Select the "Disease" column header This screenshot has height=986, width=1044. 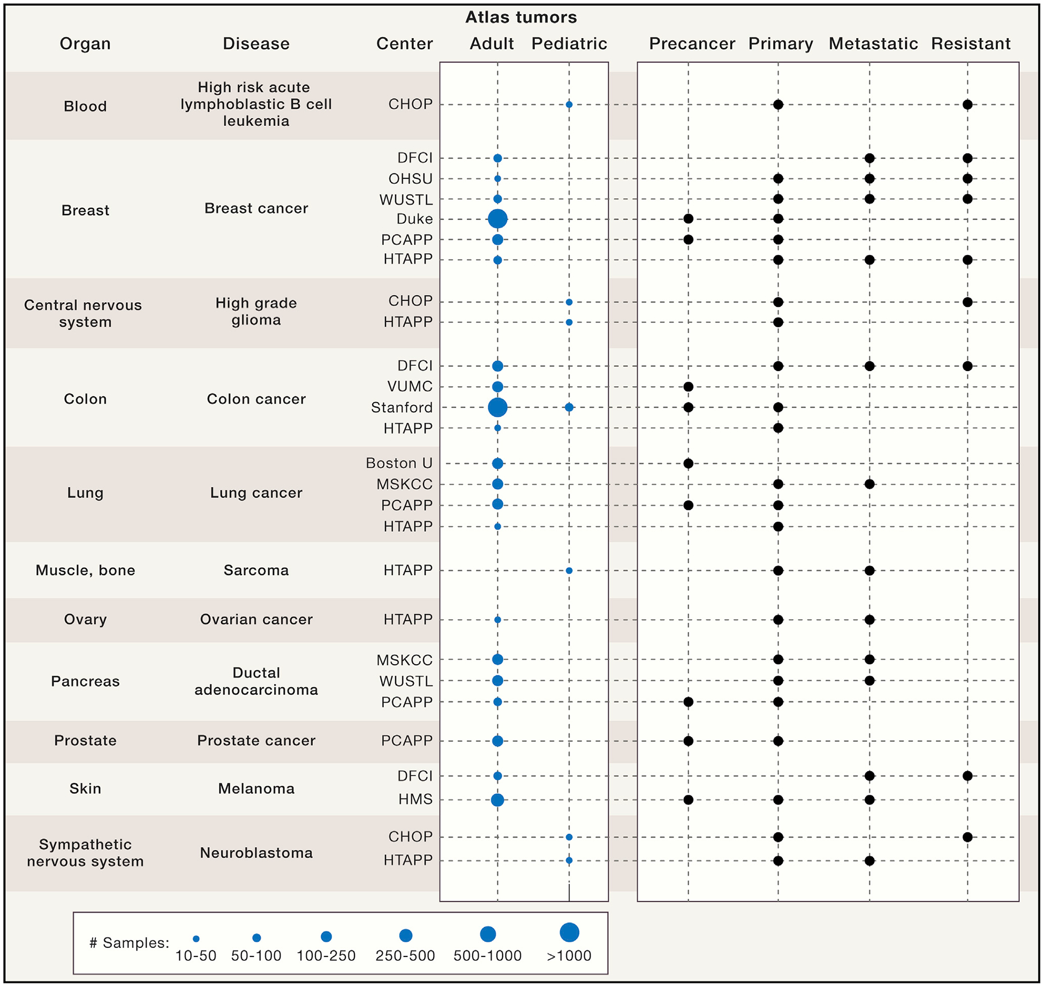[256, 43]
